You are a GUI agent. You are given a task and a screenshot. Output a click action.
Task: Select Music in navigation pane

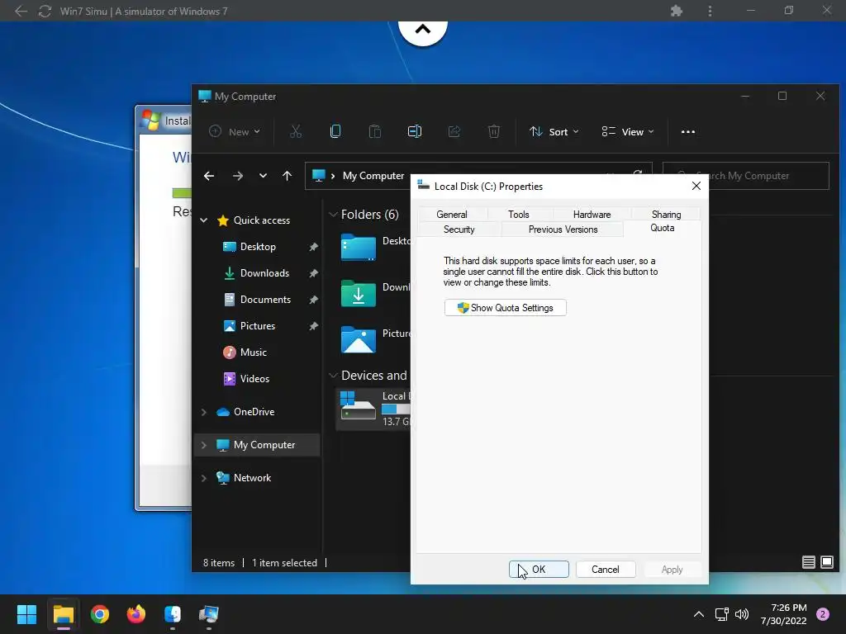[253, 352]
